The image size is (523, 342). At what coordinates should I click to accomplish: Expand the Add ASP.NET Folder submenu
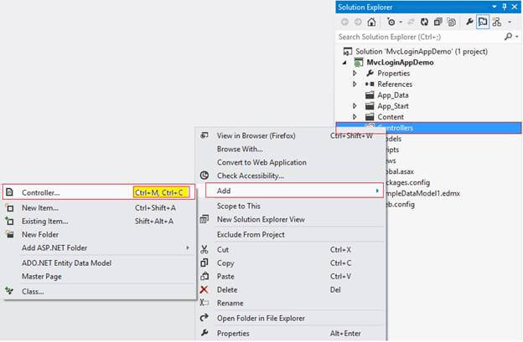coord(99,248)
